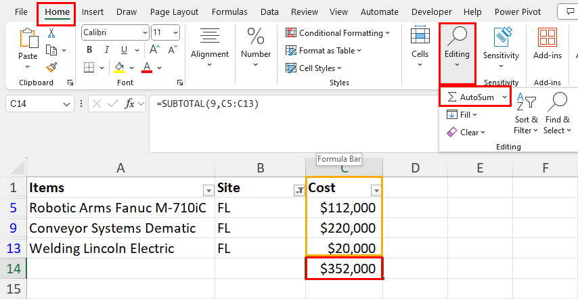Click the formula bar SUBTOTAL text
Viewport: 578px width, 299px height.
click(x=207, y=104)
